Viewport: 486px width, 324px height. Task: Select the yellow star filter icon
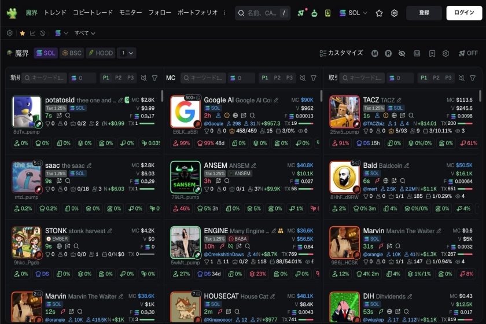click(23, 33)
